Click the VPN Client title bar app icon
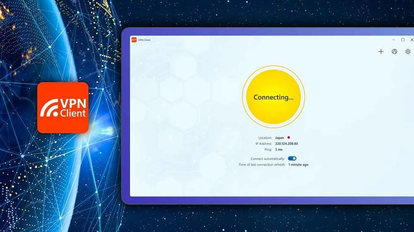 point(134,40)
